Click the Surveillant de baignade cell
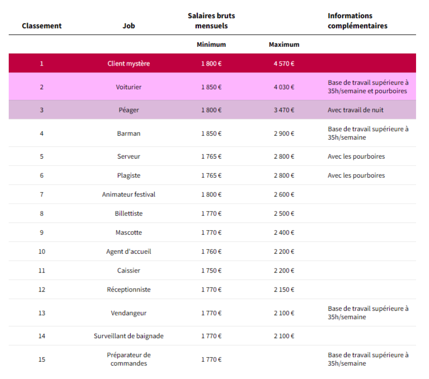Viewport: 429px width, 379px height. coord(128,336)
